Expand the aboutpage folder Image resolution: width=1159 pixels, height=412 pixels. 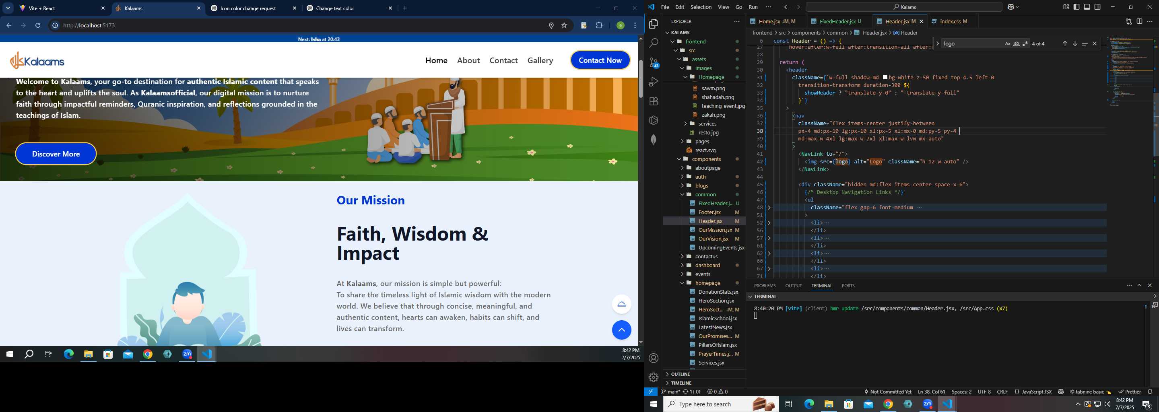pyautogui.click(x=707, y=168)
